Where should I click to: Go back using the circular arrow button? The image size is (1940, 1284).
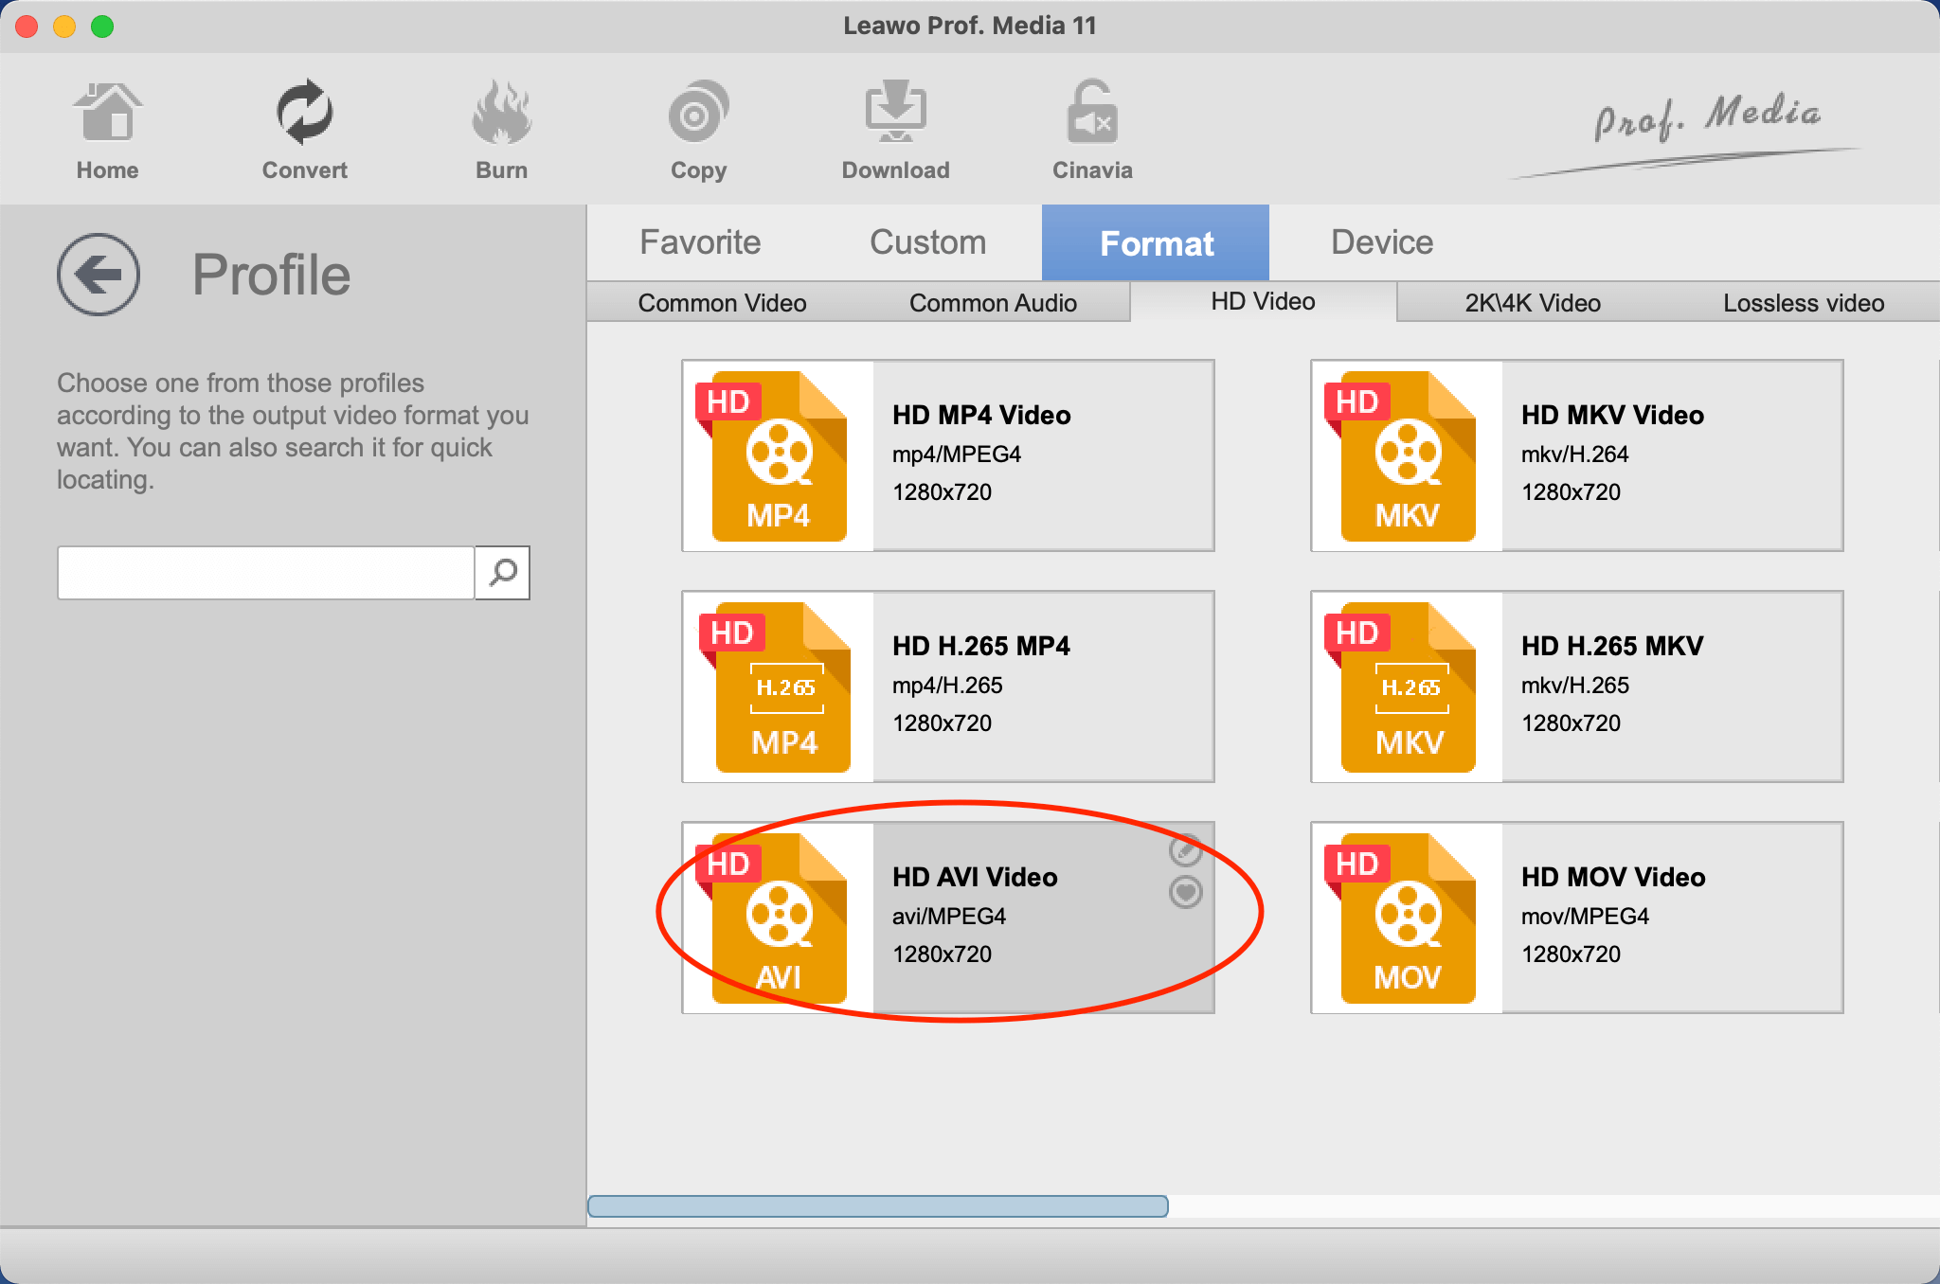tap(98, 274)
